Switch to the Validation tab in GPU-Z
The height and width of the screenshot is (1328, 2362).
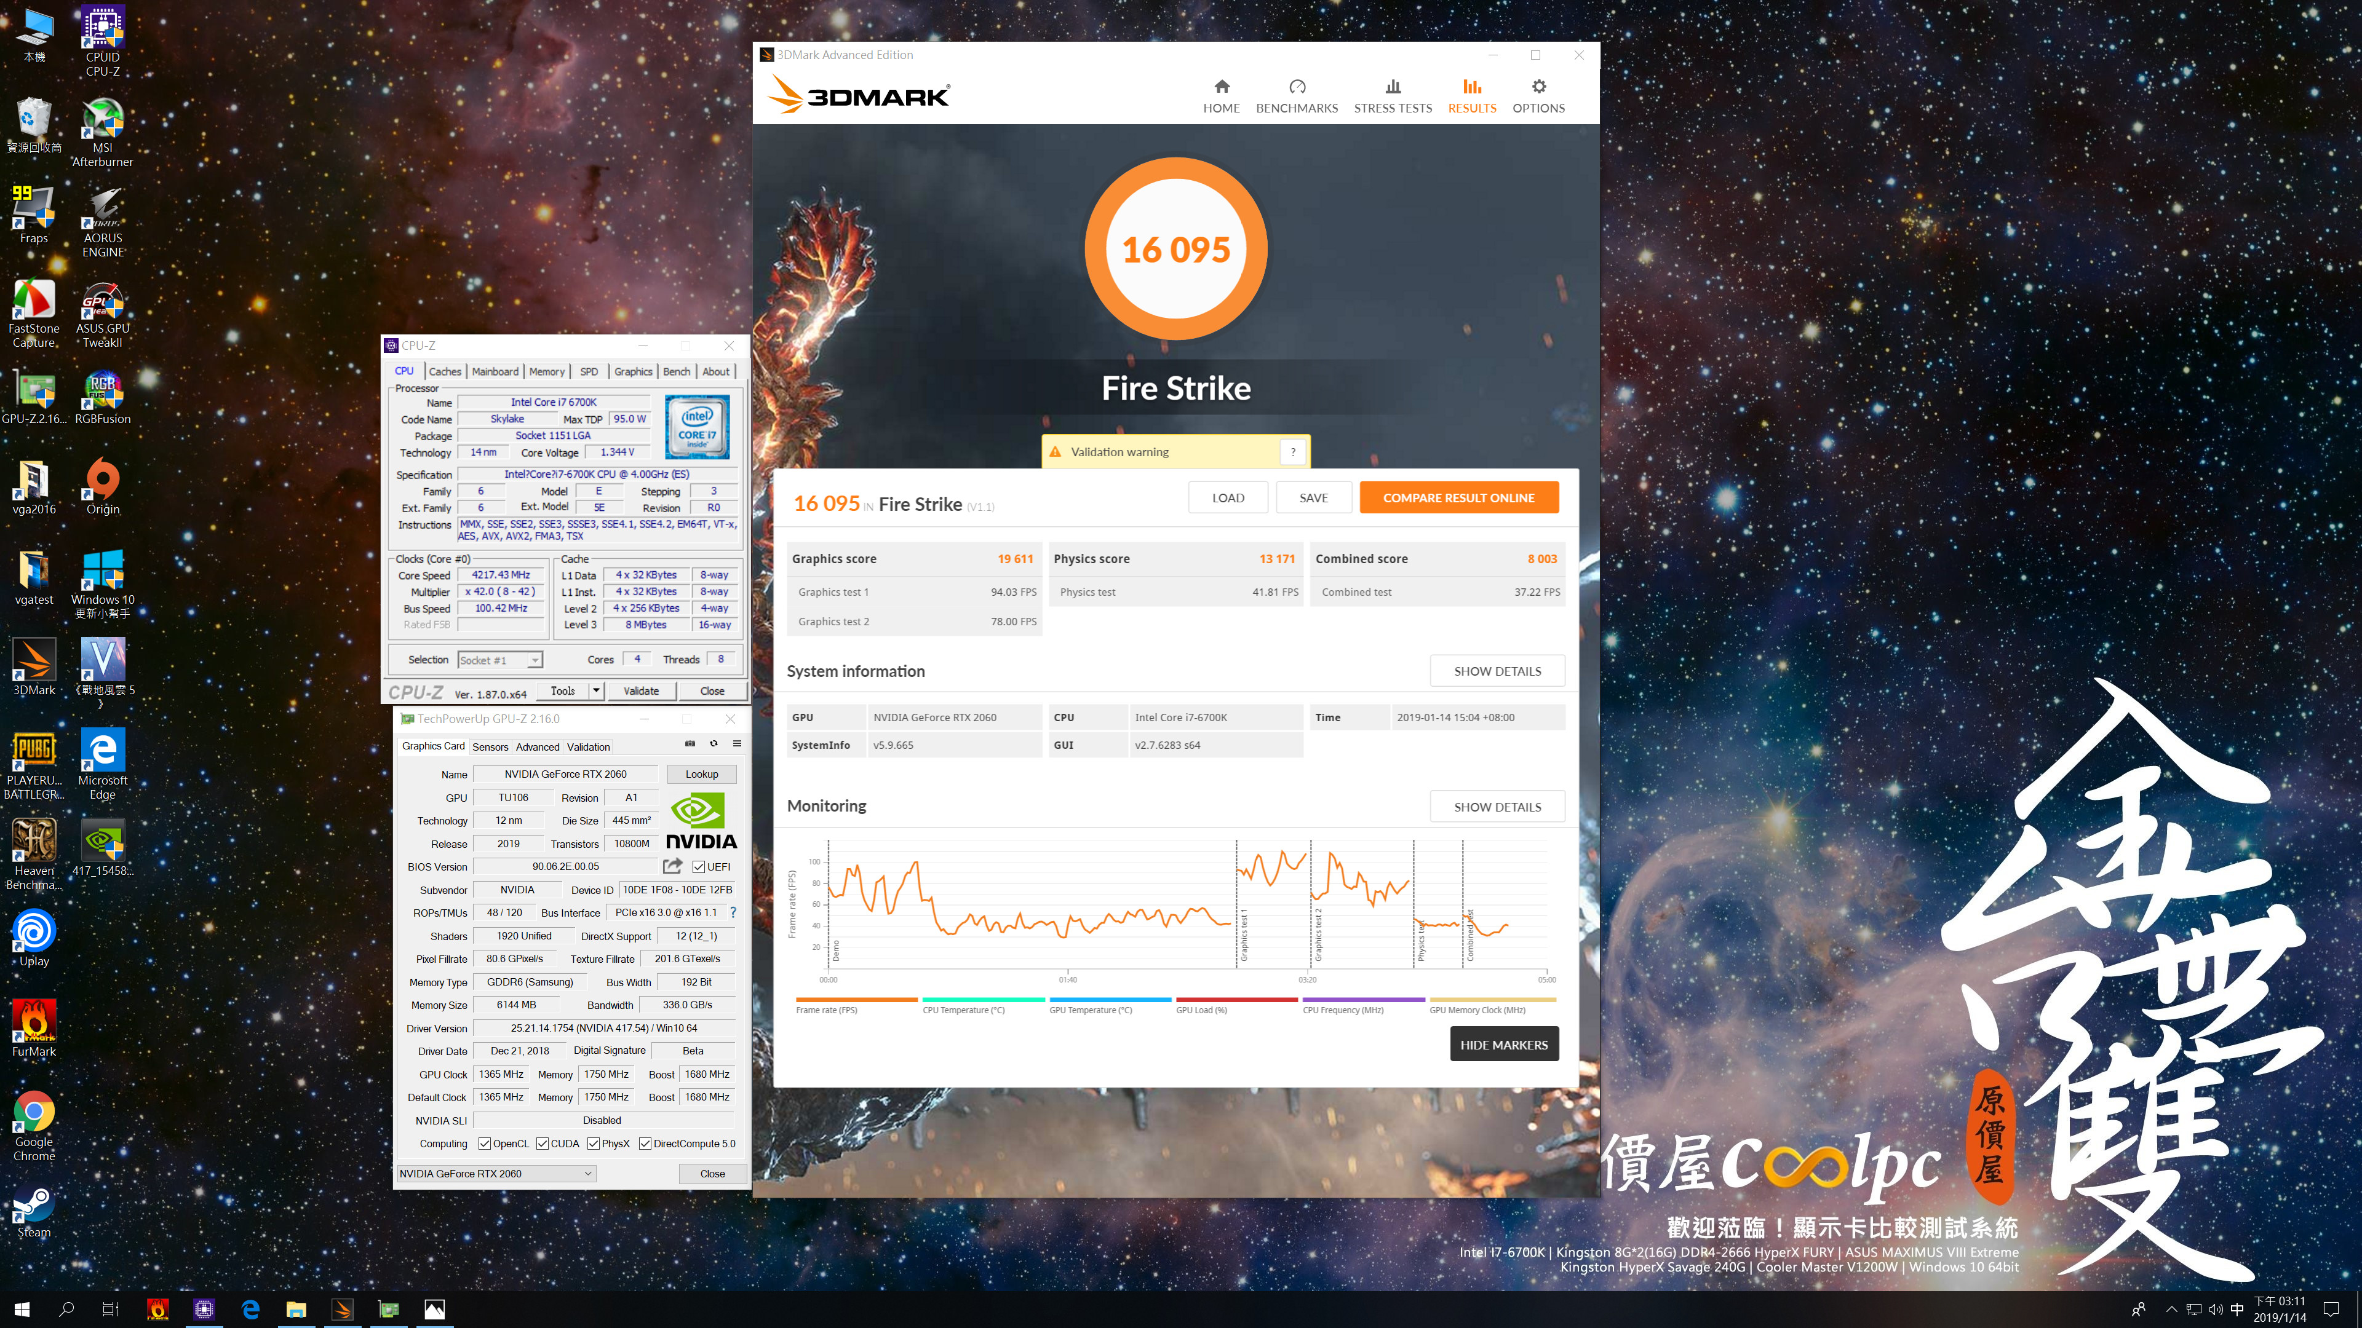pyautogui.click(x=588, y=747)
